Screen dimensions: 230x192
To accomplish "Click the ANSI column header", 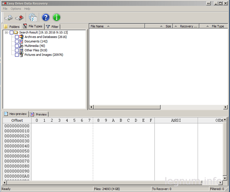I will click(176, 120).
